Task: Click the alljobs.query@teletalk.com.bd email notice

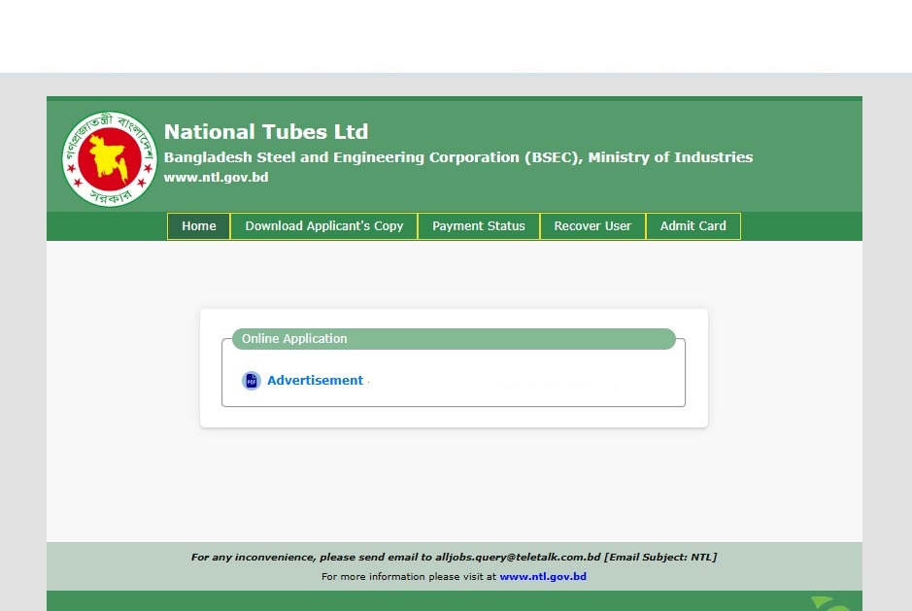Action: click(455, 557)
